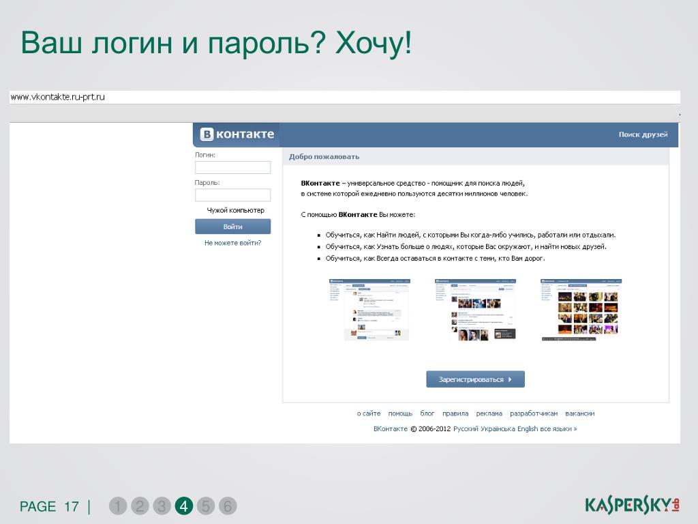This screenshot has width=698, height=524.
Task: Open the разработчикам footer link
Action: tap(534, 413)
